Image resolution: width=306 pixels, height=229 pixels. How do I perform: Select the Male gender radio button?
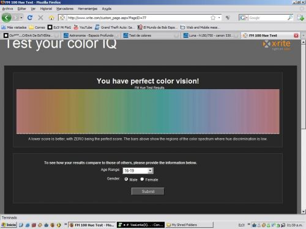(126, 179)
